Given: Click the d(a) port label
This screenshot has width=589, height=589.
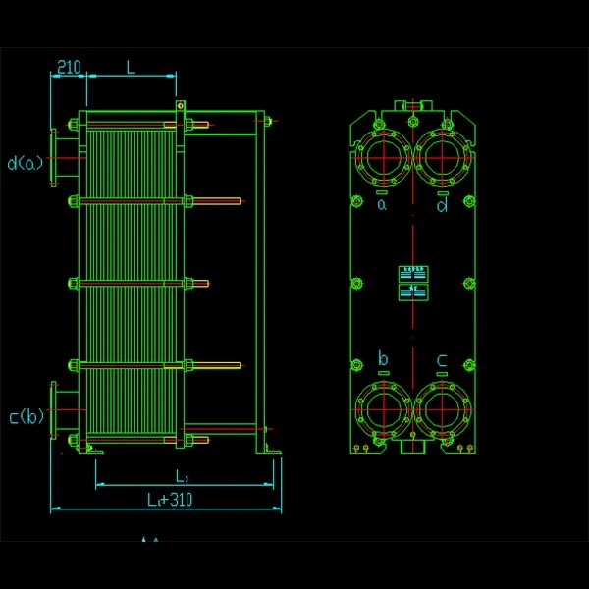Looking at the screenshot, I should point(26,163).
